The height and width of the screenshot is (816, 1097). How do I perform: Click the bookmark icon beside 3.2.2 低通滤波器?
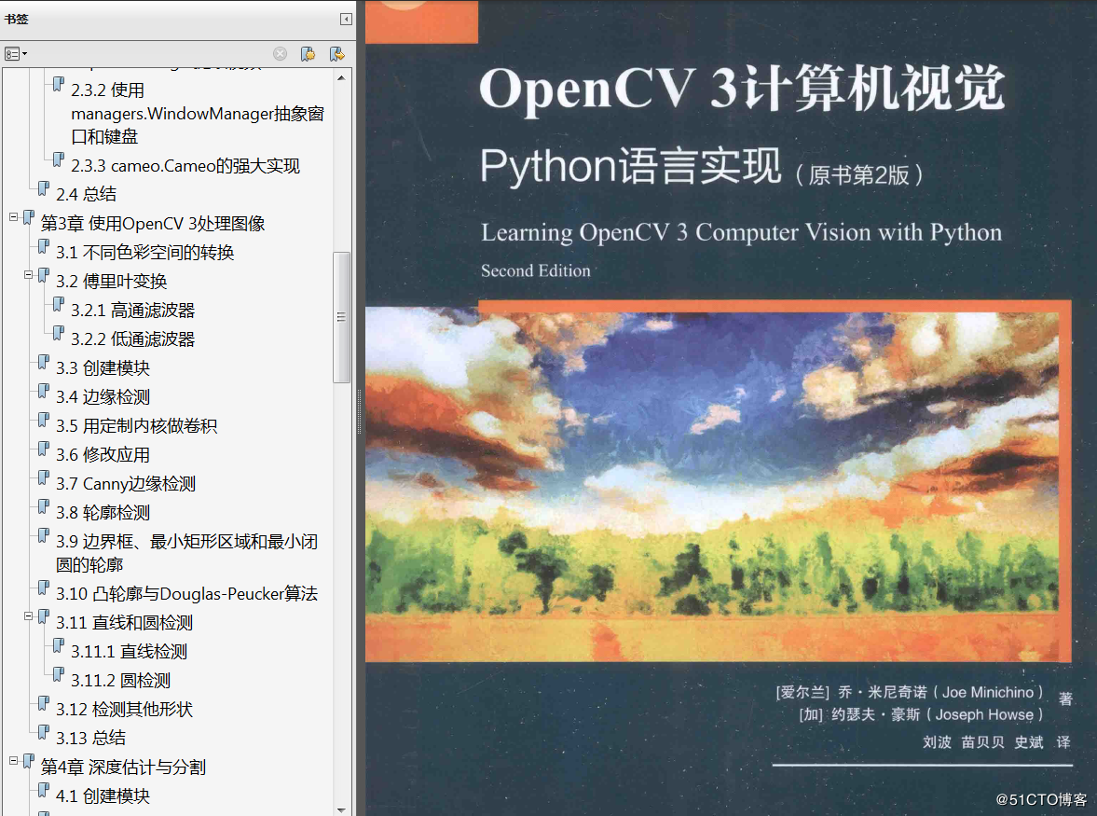tap(59, 333)
